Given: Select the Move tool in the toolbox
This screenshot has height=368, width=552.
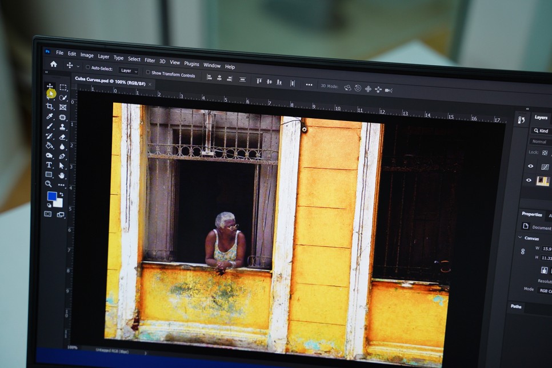Looking at the screenshot, I should pos(50,86).
